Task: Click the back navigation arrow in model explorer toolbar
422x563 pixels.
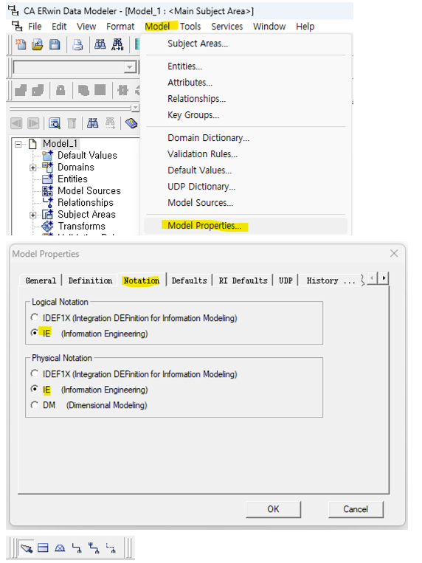Action: pos(16,123)
